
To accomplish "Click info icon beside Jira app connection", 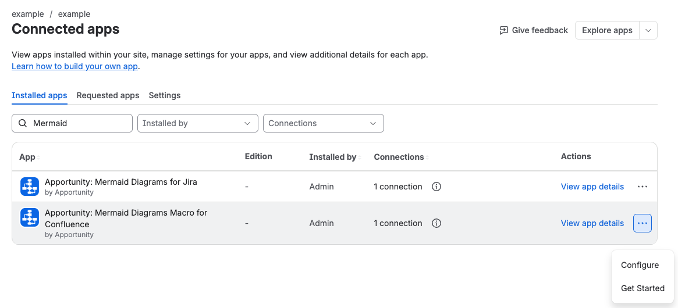I will click(436, 187).
